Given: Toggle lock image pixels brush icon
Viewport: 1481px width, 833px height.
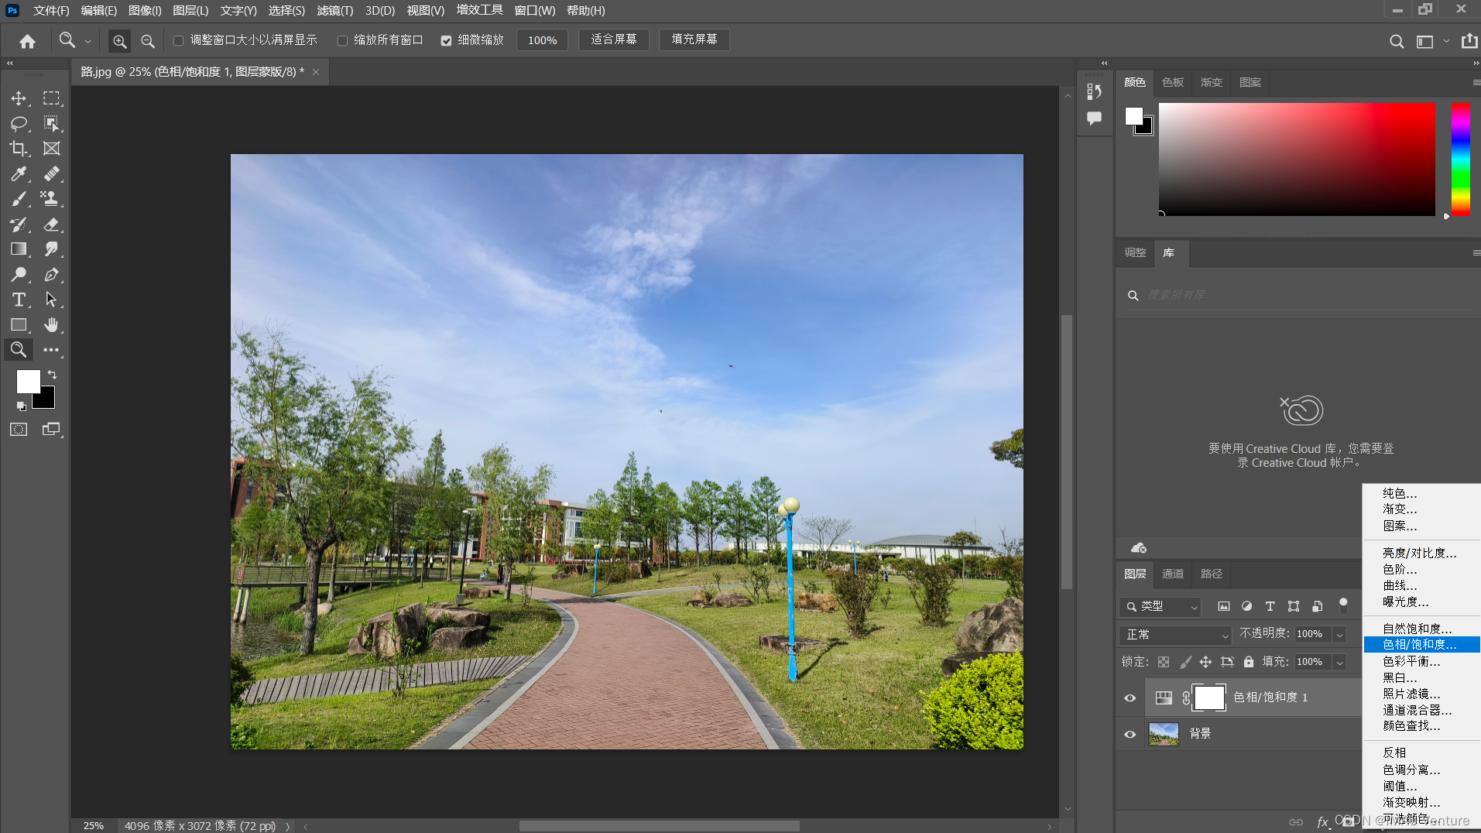Looking at the screenshot, I should coord(1185,662).
